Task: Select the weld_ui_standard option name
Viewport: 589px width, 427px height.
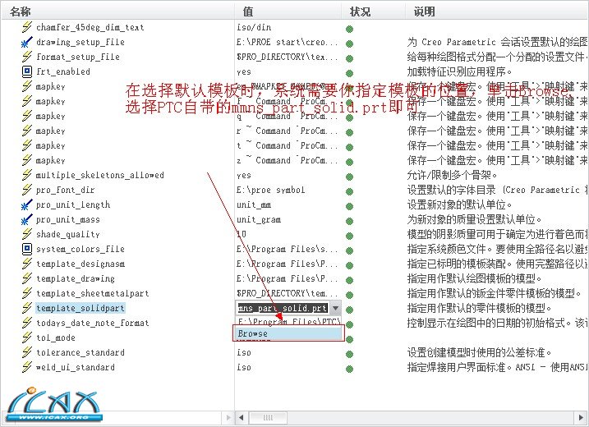Action: coord(75,367)
